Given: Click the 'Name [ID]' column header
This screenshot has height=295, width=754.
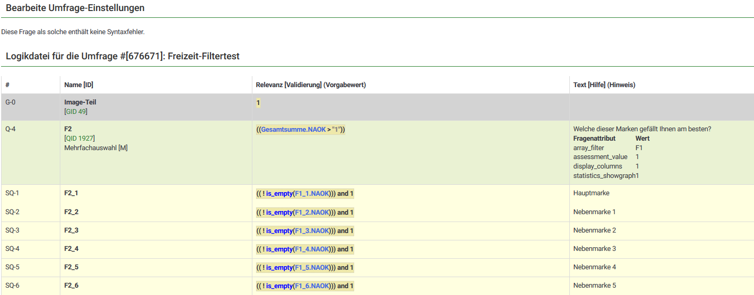Looking at the screenshot, I should click(79, 85).
